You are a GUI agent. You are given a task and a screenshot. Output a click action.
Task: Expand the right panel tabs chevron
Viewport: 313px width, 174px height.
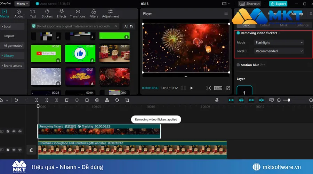click(x=311, y=14)
